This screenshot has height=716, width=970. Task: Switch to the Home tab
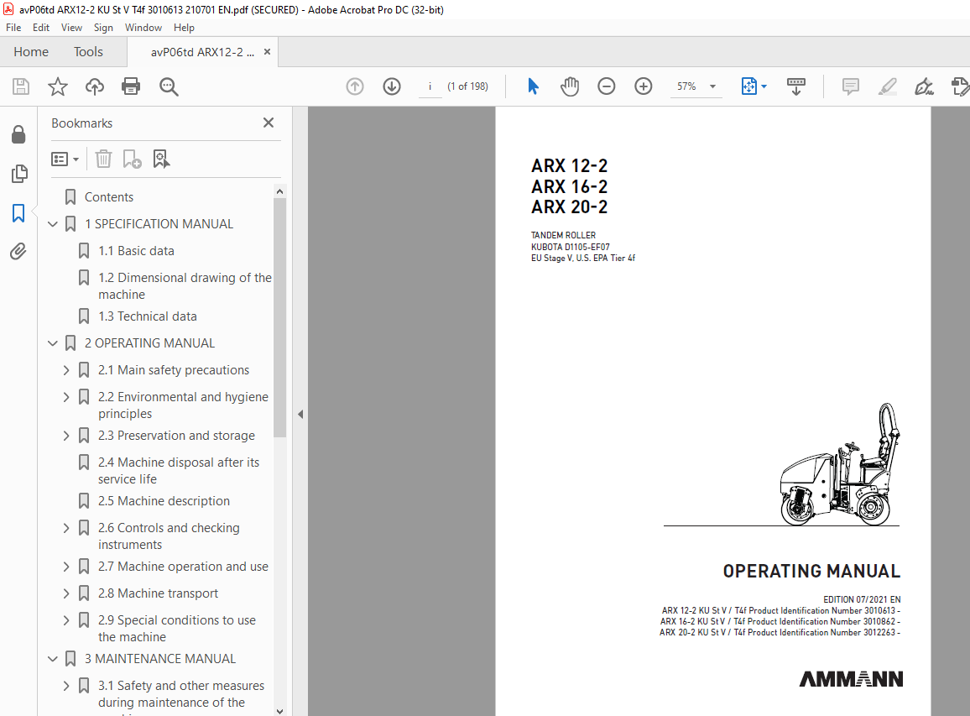[x=31, y=52]
